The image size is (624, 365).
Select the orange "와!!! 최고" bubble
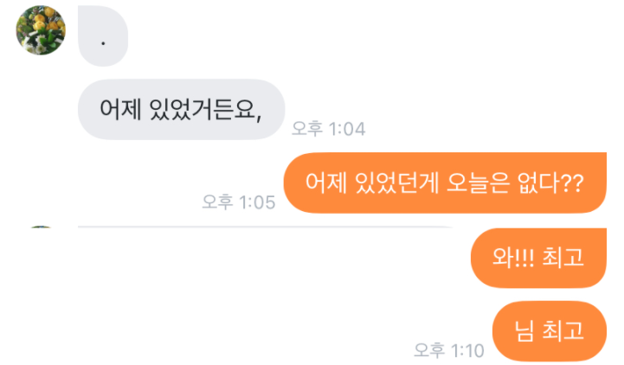click(x=538, y=258)
